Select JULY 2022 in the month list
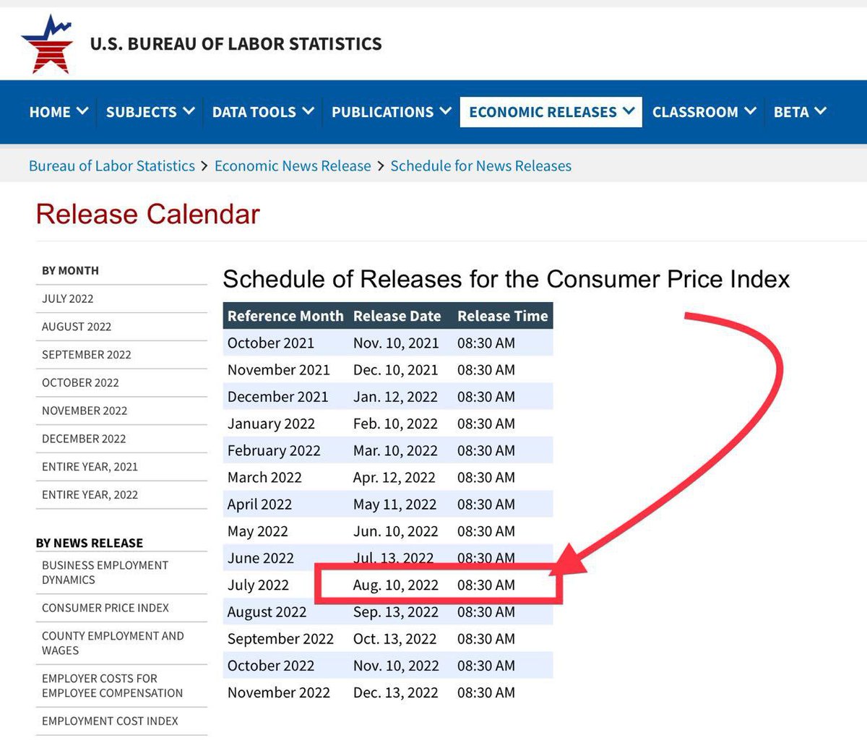Viewport: 867px width, 743px height. (67, 299)
